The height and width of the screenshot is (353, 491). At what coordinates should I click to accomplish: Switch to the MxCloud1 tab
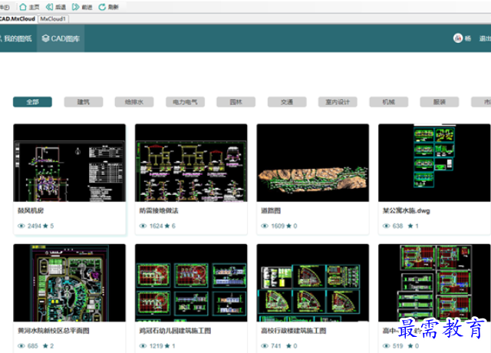tap(53, 18)
